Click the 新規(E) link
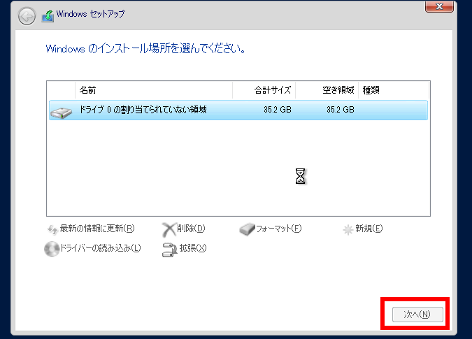The width and height of the screenshot is (472, 339). (x=369, y=229)
